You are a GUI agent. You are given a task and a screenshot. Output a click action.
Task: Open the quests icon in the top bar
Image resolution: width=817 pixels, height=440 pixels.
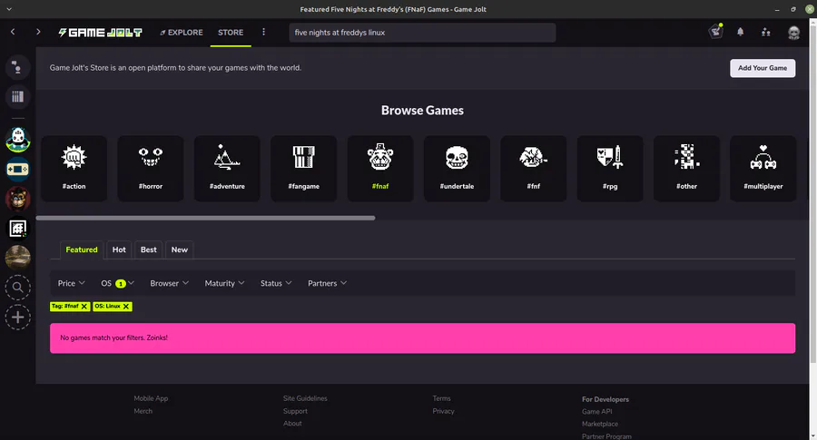click(x=716, y=31)
